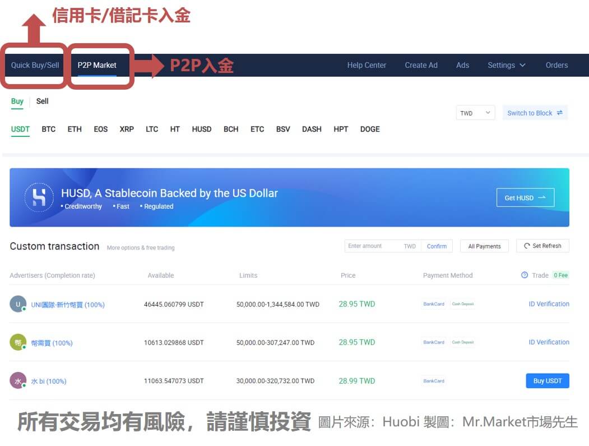Viewport: 589px width, 446px height.
Task: Click the Get HUSD button
Action: pos(525,197)
